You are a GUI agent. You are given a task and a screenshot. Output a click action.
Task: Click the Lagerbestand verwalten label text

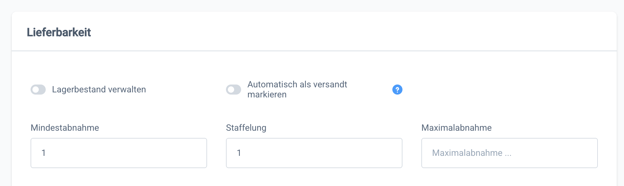[99, 90]
